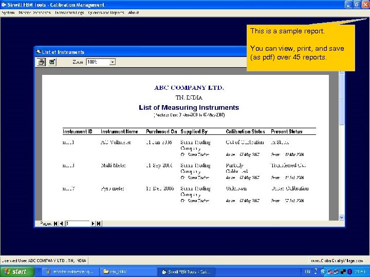The image size is (370, 277).
Task: Click the first taskbar item next to Start
Action: click(x=70, y=272)
